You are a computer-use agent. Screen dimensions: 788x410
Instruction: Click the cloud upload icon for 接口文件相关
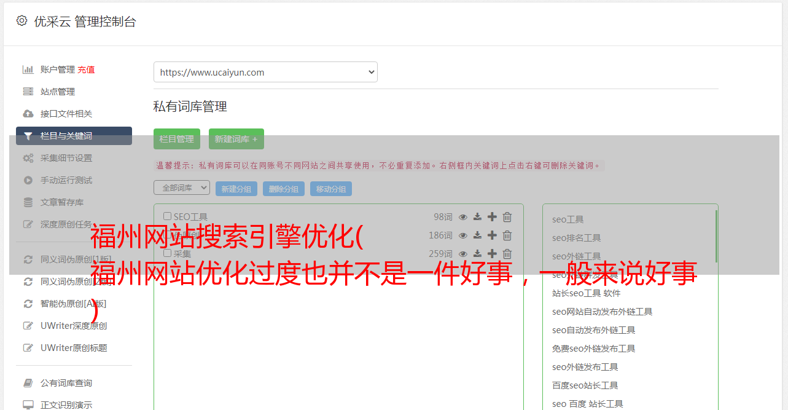(28, 114)
